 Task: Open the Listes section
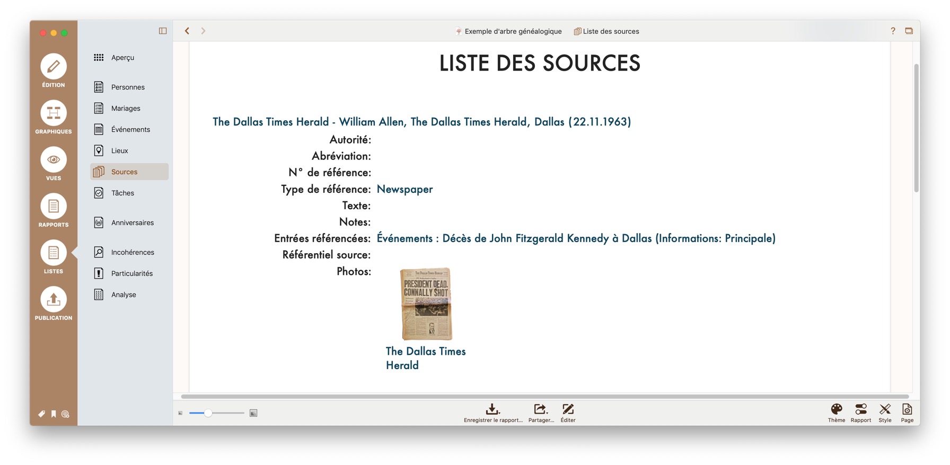point(54,257)
